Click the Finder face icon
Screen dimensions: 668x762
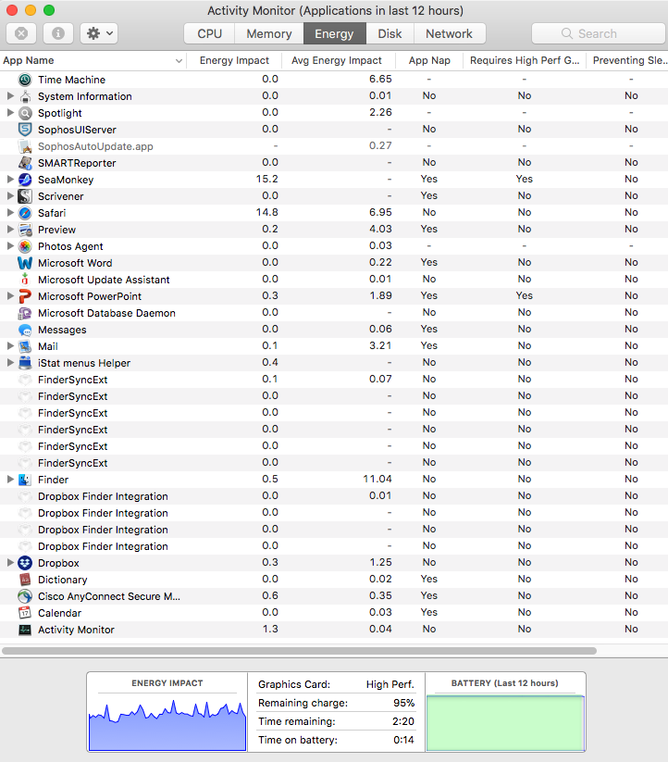25,480
